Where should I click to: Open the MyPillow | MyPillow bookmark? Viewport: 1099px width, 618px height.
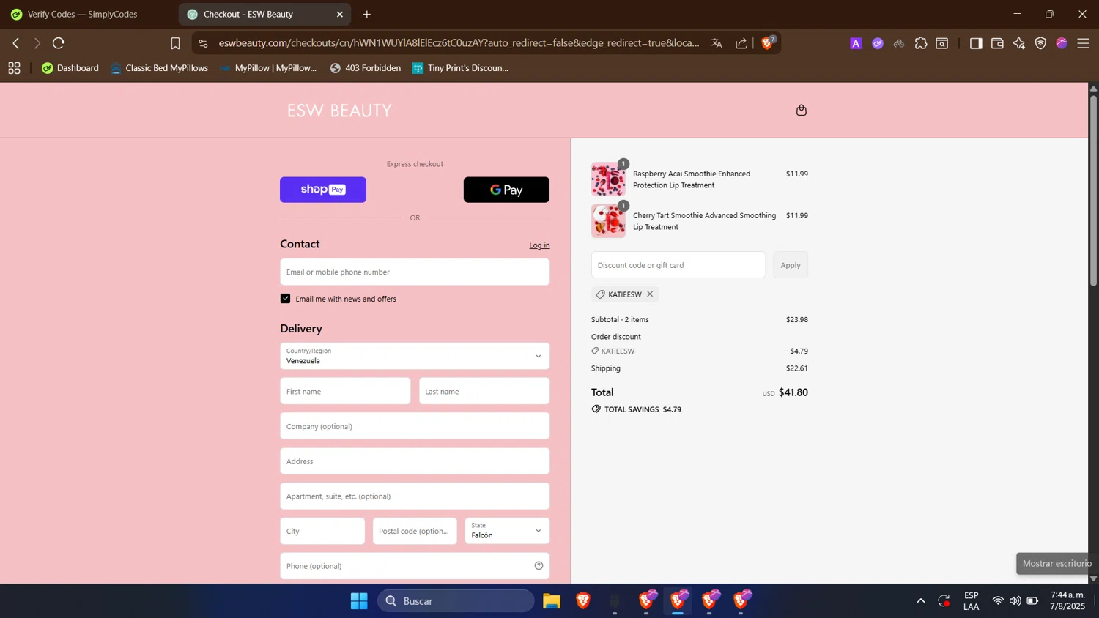pos(268,68)
